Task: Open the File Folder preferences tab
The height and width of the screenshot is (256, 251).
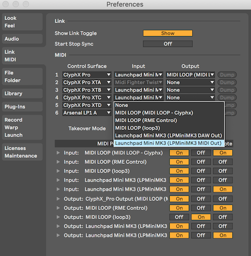Action: (x=22, y=77)
